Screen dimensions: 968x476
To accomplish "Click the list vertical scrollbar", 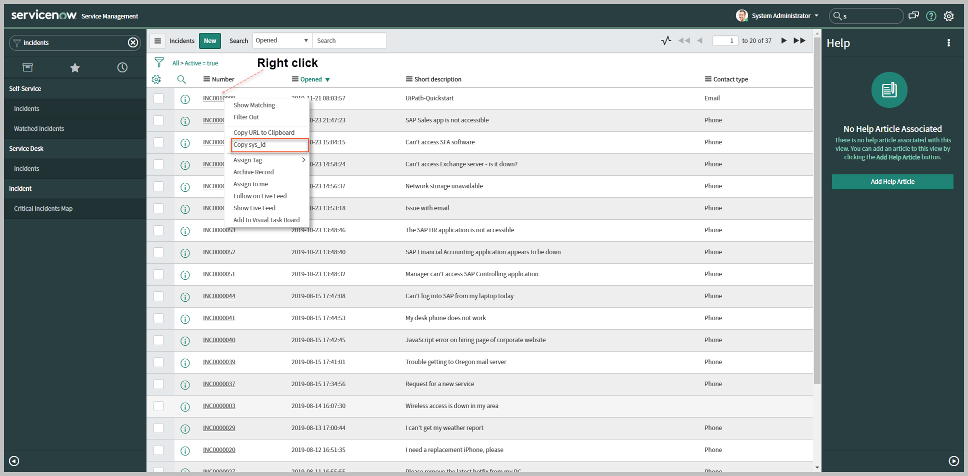I will (x=817, y=210).
